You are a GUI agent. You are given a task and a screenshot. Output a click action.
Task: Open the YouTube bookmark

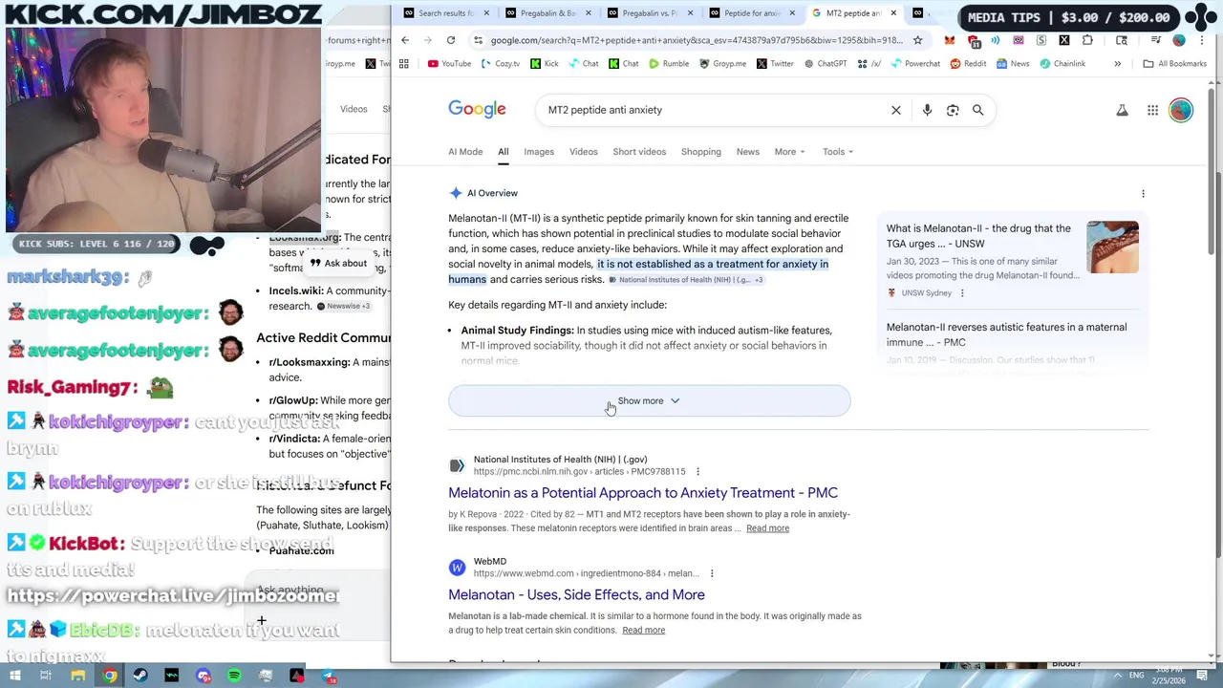click(449, 64)
